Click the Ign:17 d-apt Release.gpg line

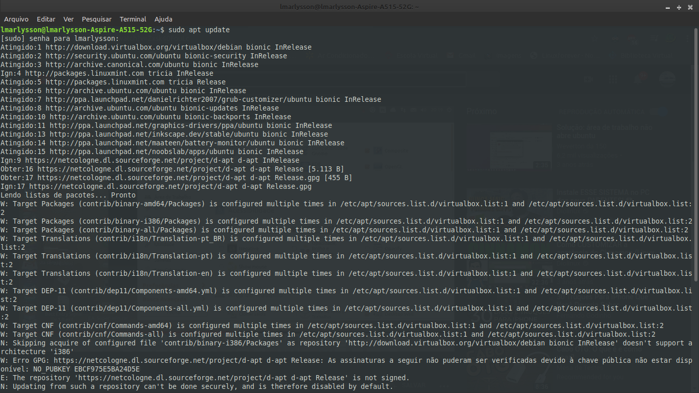click(x=156, y=186)
